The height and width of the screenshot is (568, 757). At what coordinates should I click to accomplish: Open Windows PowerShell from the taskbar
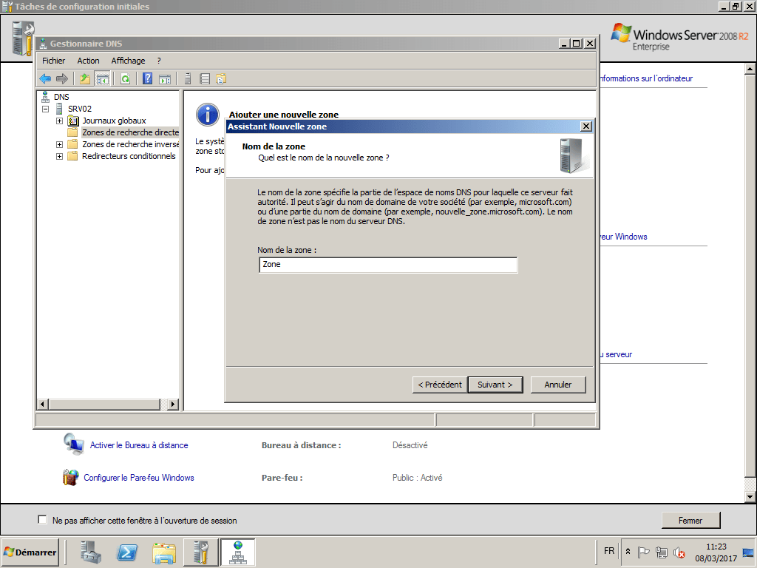(x=126, y=552)
